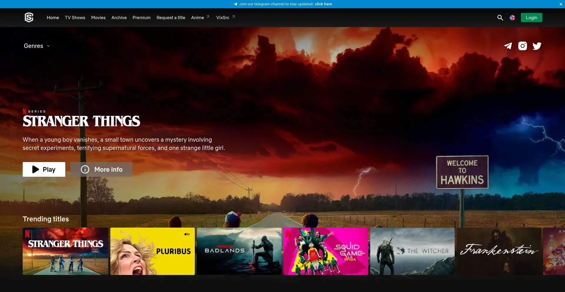The image size is (565, 292).
Task: Open the search magnifier icon
Action: click(500, 18)
